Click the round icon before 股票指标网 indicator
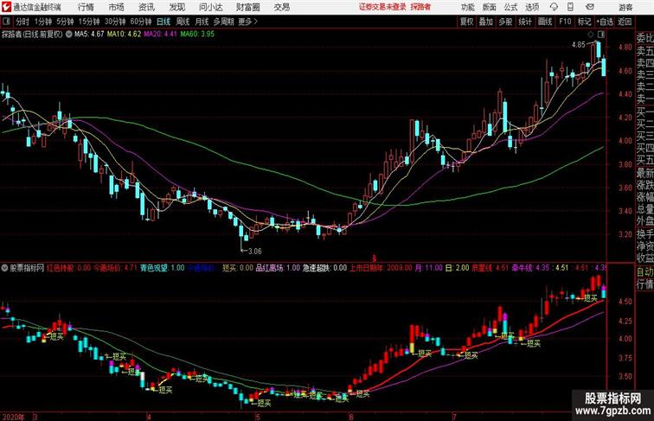 pyautogui.click(x=5, y=268)
